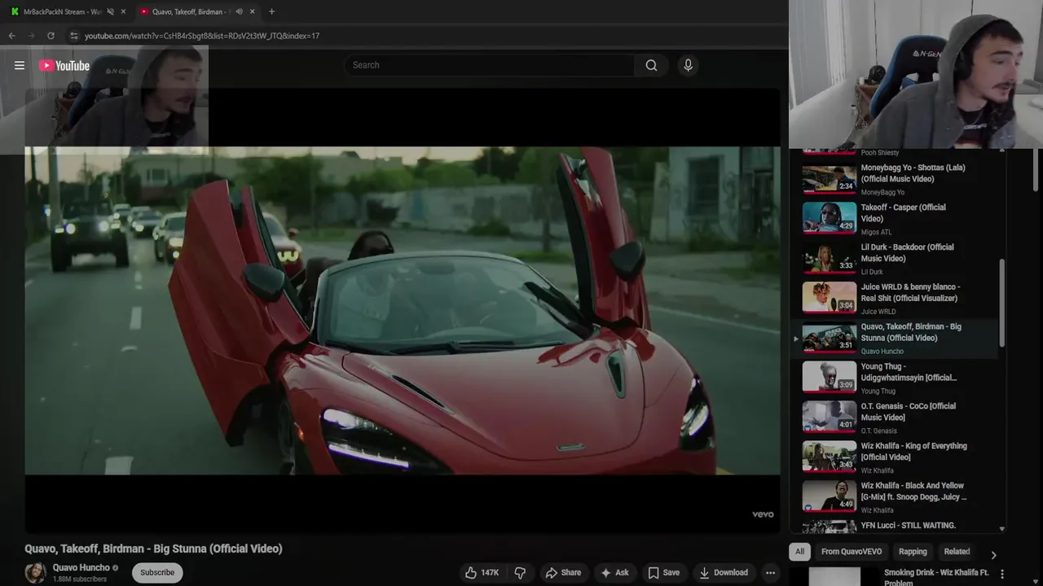This screenshot has width=1043, height=586.
Task: Click the O.T. Genasis CoCo thumbnail
Action: [x=829, y=418]
